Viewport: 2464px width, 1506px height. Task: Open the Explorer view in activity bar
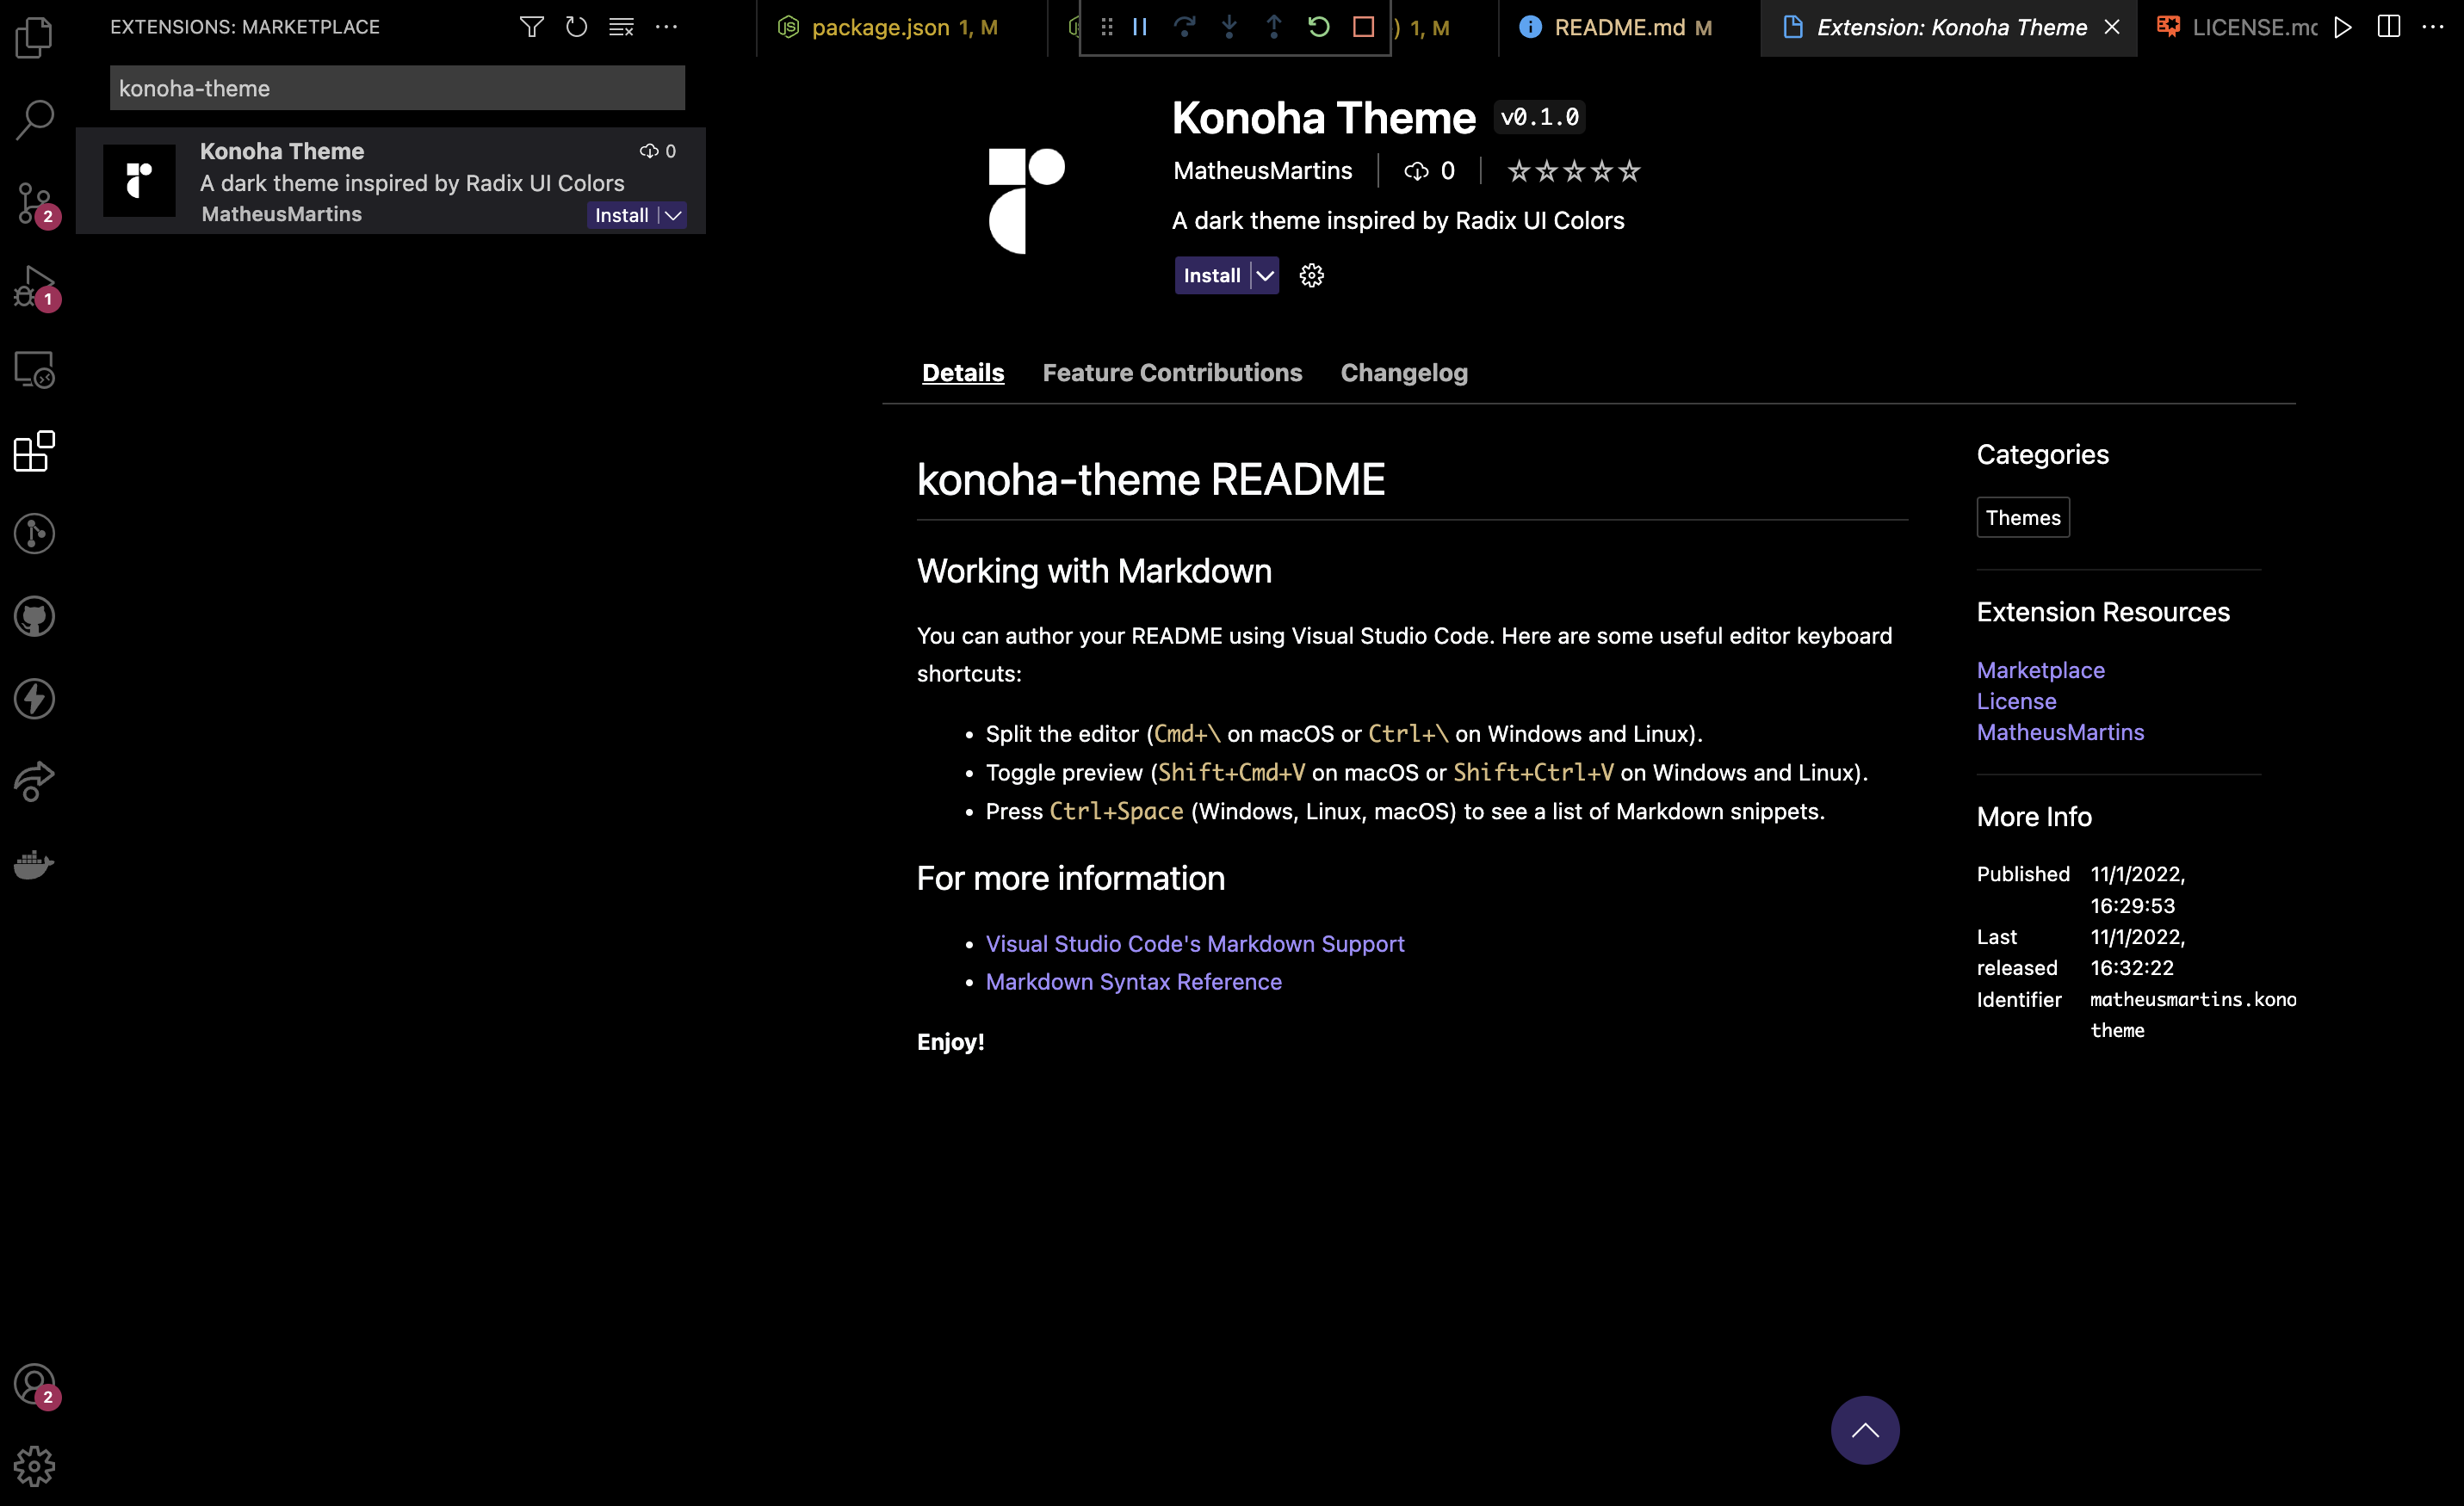coord(34,38)
